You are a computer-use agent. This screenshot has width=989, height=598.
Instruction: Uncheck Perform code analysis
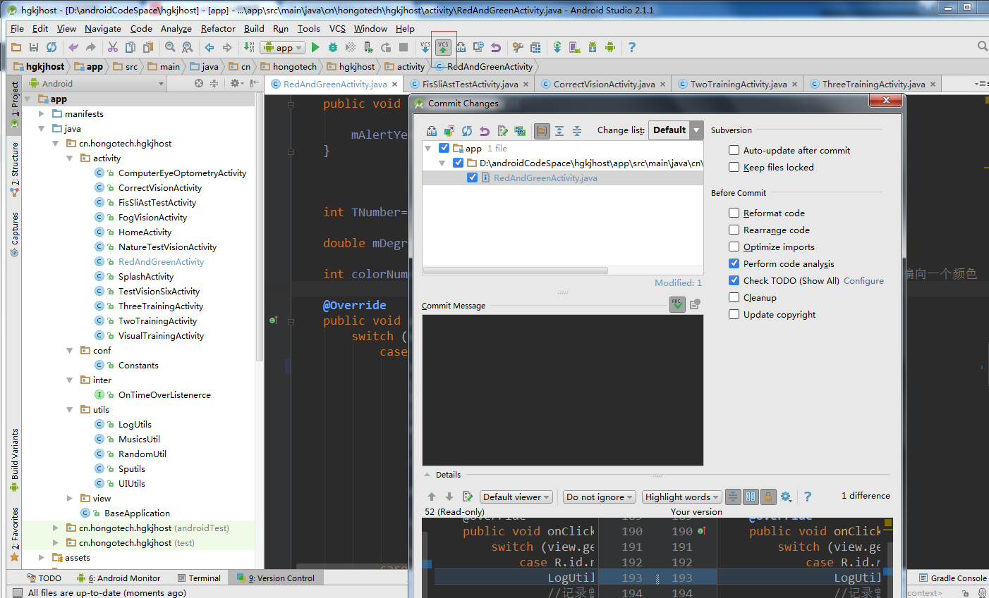pyautogui.click(x=734, y=263)
